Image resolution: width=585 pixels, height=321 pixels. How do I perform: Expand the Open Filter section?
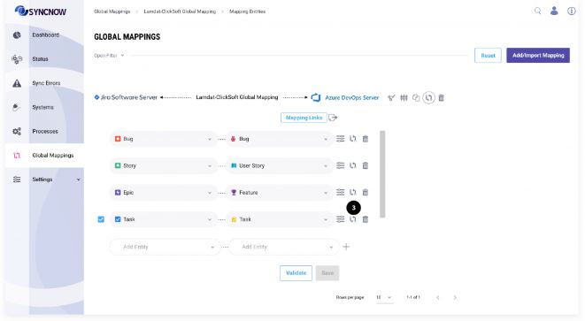(x=109, y=55)
